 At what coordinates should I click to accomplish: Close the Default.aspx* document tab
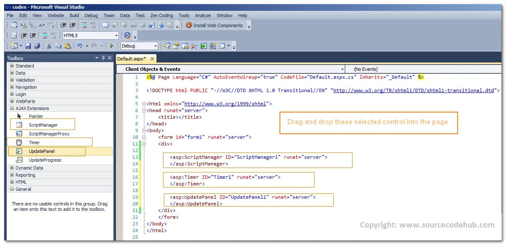(x=152, y=59)
